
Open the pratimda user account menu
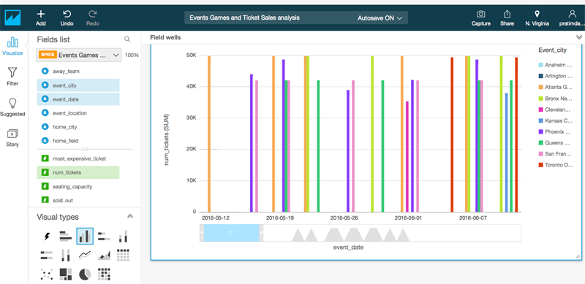click(572, 18)
